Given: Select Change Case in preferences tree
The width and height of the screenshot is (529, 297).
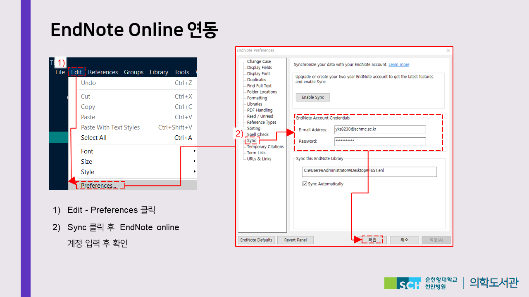Looking at the screenshot, I should coord(259,61).
